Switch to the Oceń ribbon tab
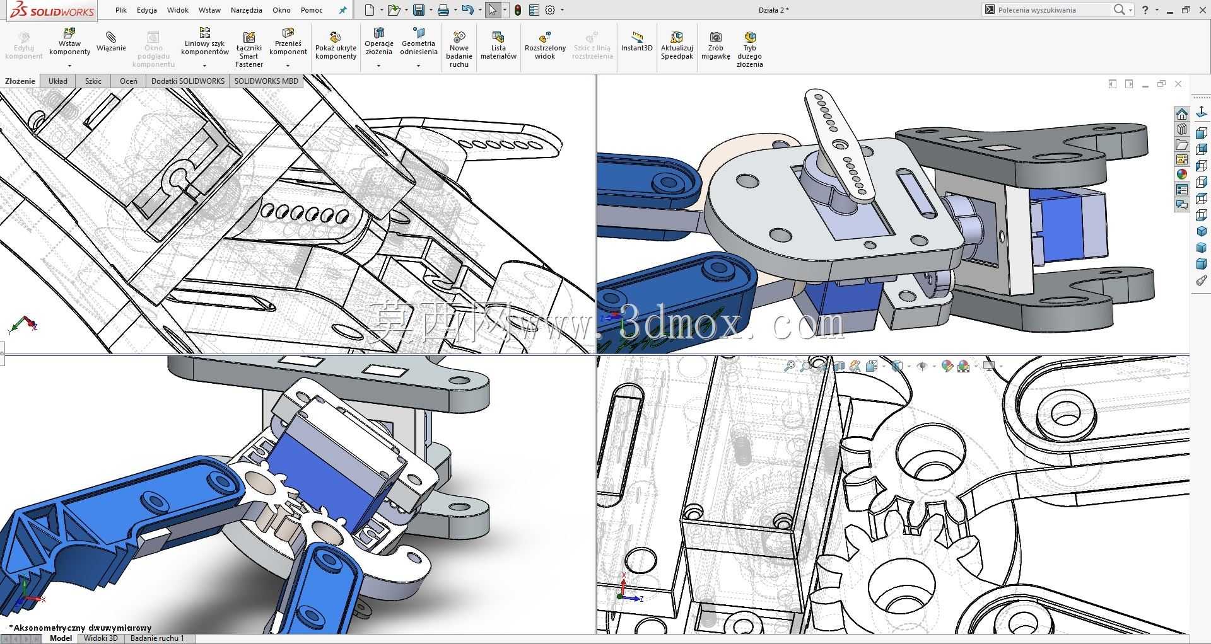 129,81
